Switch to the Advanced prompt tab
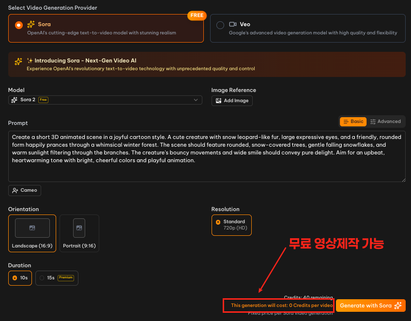Viewport: 411px width, 321px height. pos(385,122)
